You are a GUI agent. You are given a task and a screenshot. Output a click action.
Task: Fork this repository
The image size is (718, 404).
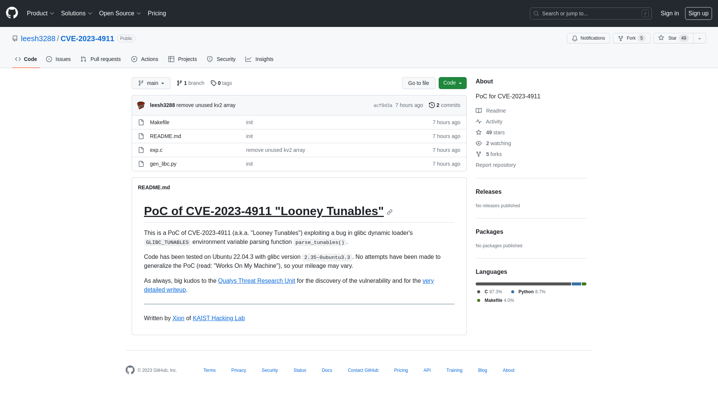[631, 38]
